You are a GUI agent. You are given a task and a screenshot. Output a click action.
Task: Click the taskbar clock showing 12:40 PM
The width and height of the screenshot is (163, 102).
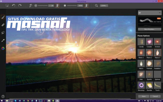158,101
